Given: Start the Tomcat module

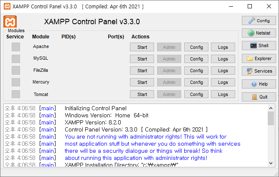Looking at the screenshot, I should 142,94.
